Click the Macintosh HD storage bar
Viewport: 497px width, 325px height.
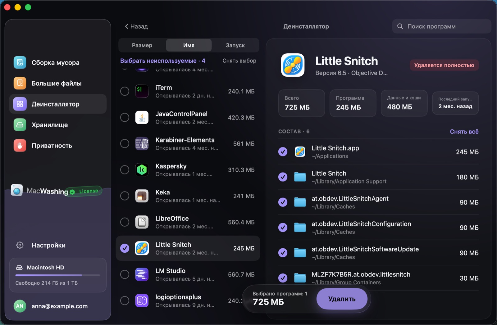pyautogui.click(x=58, y=275)
